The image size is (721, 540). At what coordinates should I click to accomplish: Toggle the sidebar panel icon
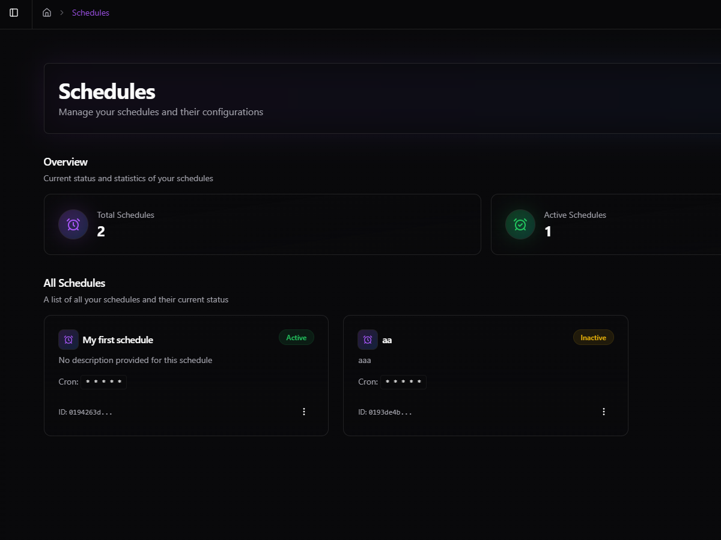click(14, 13)
